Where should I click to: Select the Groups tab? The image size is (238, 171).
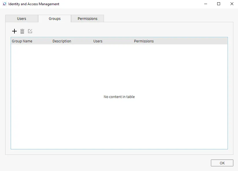tap(55, 19)
